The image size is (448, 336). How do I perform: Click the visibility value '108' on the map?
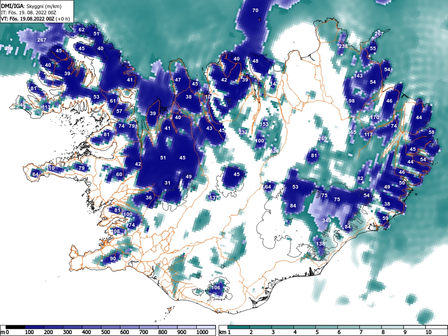coord(116,231)
